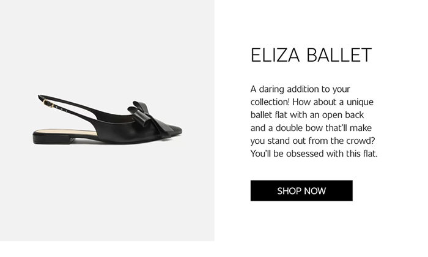
Task: Click the word BALLET in the title
Action: (x=339, y=55)
